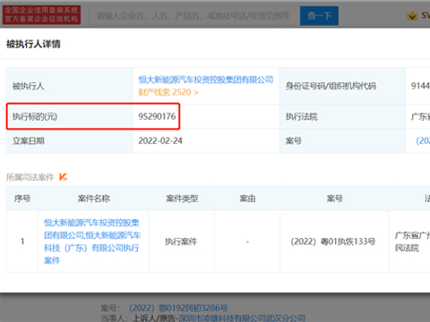Click the 案号 column header in cases table
The width and height of the screenshot is (430, 322).
point(335,199)
